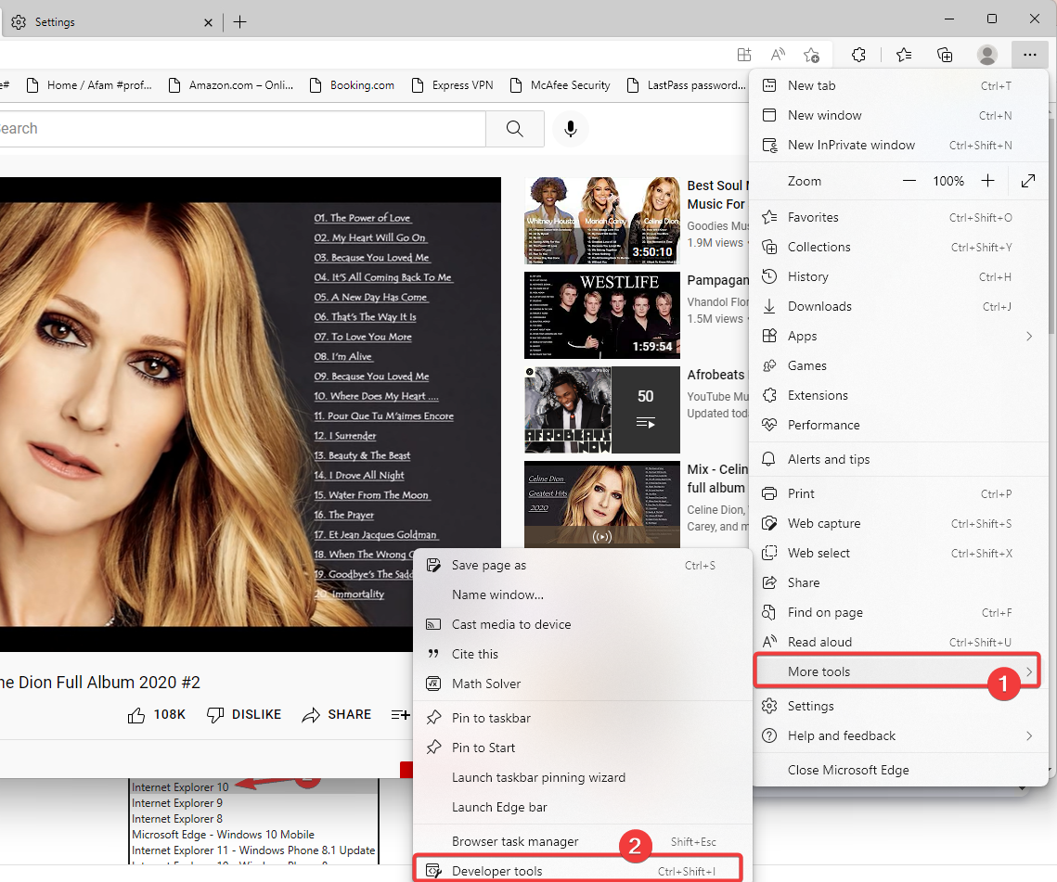Launch taskbar pinning wizard
This screenshot has height=882, width=1057.
tap(583, 777)
